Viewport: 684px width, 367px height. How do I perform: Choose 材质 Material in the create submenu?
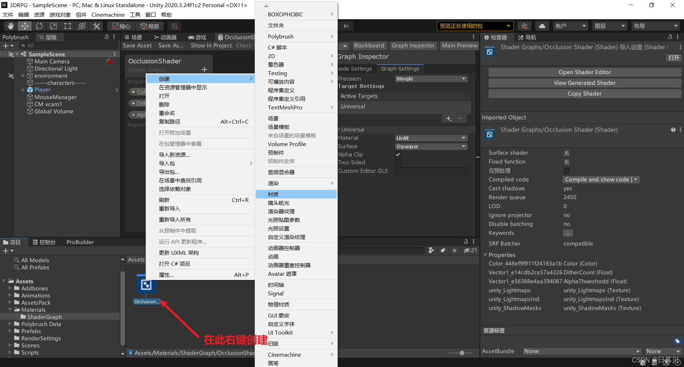[296, 194]
